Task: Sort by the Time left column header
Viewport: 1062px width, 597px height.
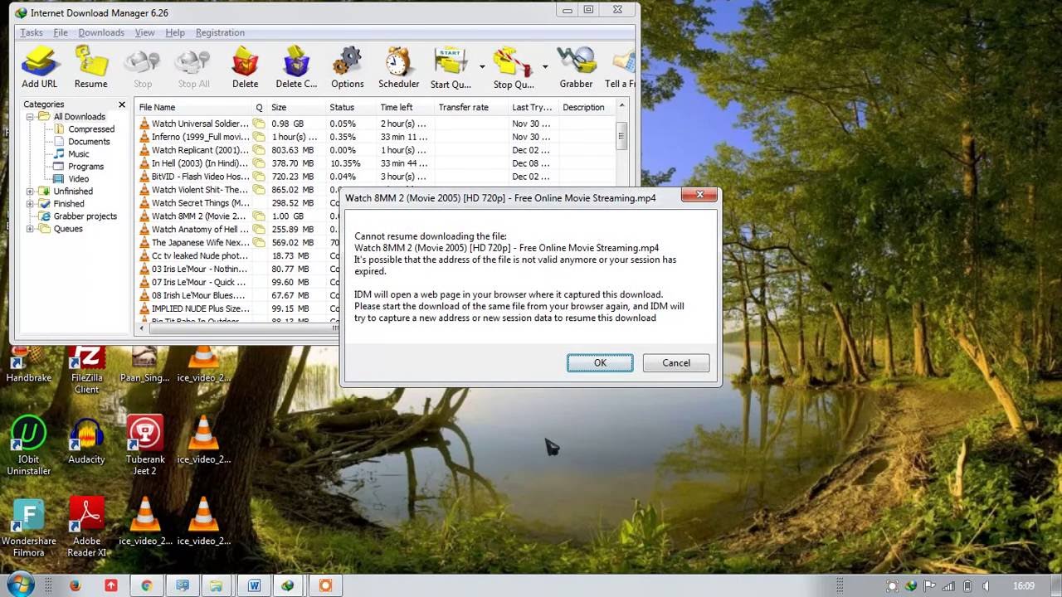Action: pos(406,107)
